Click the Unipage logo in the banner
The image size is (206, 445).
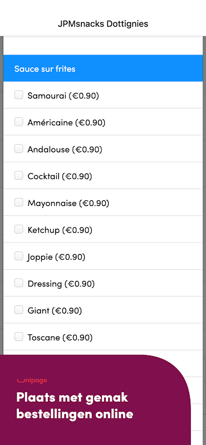[32, 380]
